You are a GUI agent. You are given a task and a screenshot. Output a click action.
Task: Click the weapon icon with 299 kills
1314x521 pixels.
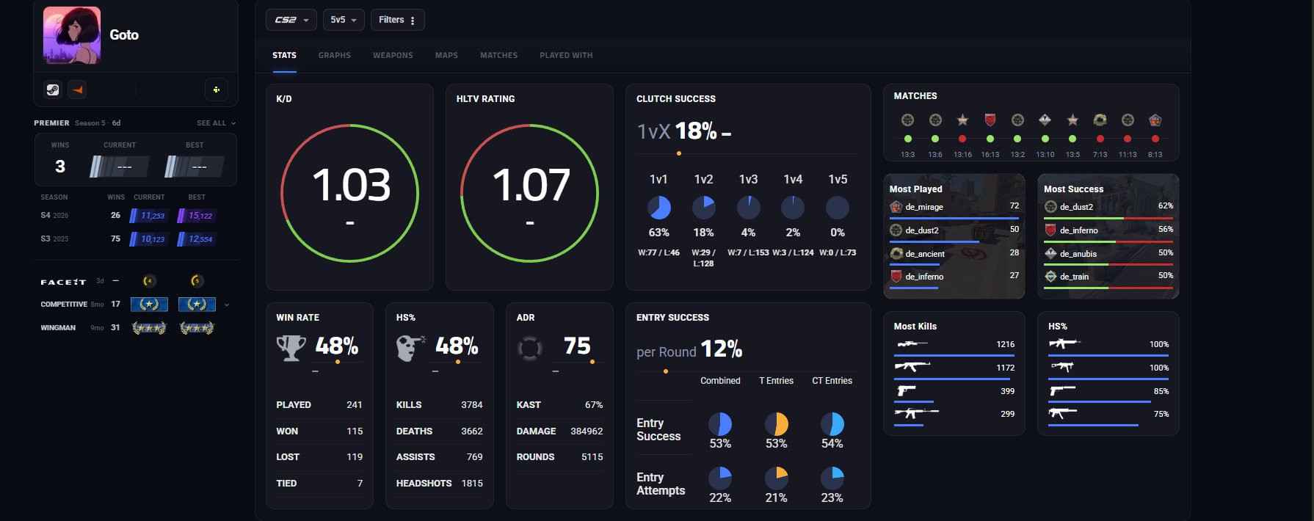(916, 413)
